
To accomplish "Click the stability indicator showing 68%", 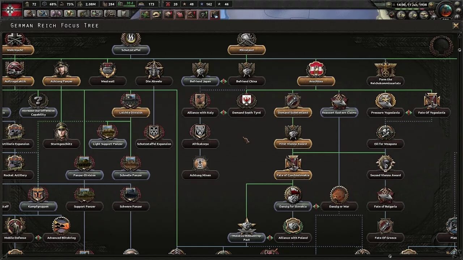I will tap(50, 4).
